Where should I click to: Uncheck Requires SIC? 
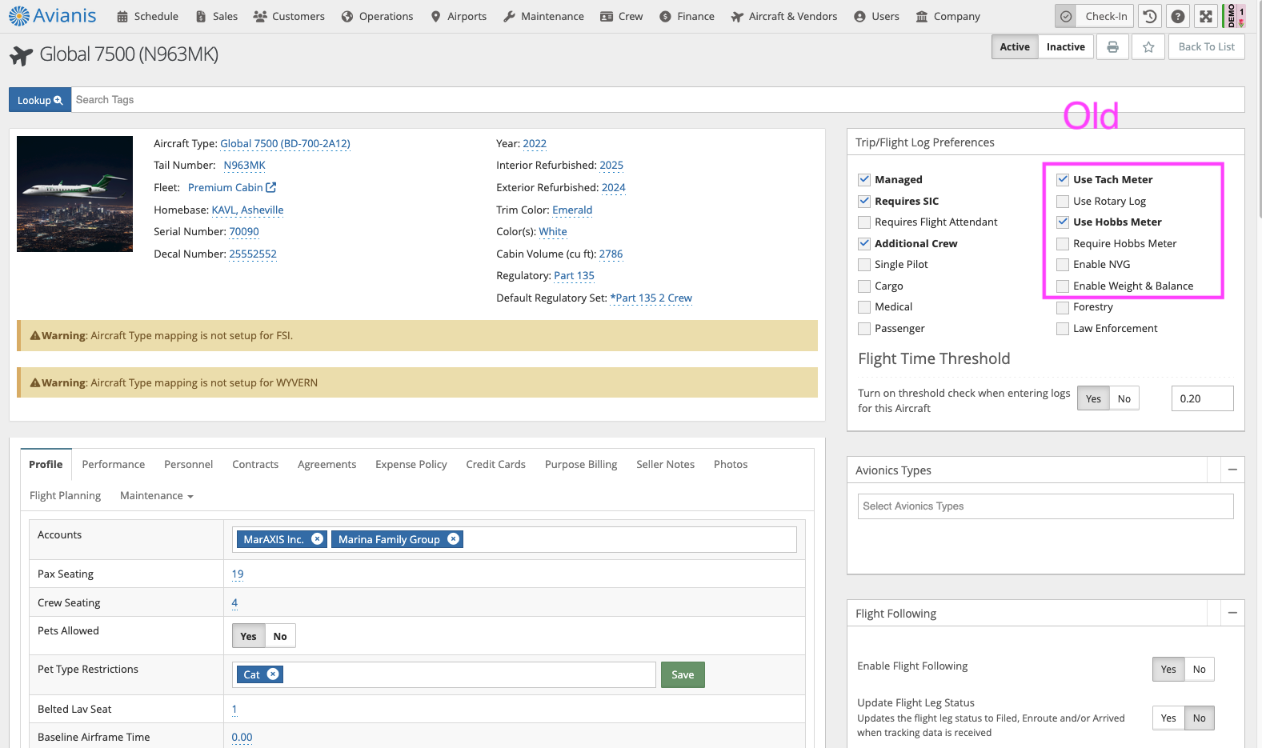click(864, 202)
